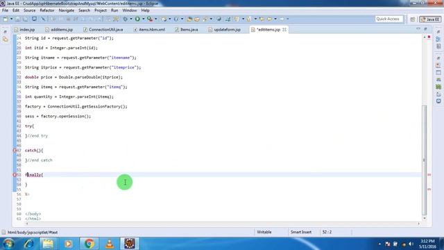This screenshot has height=250, width=444.
Task: Click the Next Annotation toolbar icon
Action: point(237,19)
